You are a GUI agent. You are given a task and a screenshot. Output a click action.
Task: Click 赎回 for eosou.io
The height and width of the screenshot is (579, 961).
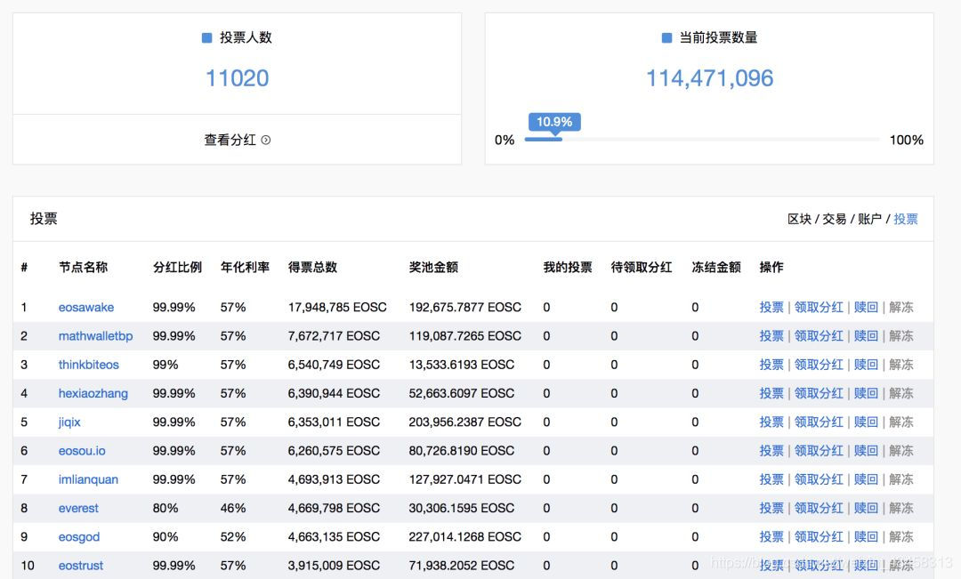click(866, 451)
